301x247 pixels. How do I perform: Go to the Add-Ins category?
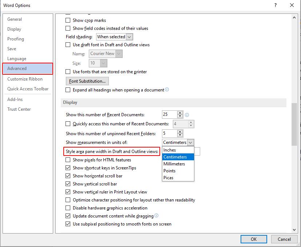(x=28, y=99)
